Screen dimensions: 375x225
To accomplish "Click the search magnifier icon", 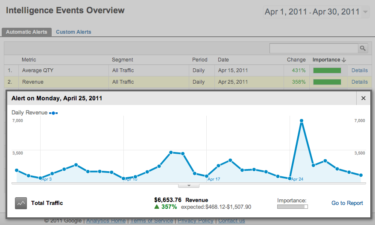I will click(x=363, y=48).
